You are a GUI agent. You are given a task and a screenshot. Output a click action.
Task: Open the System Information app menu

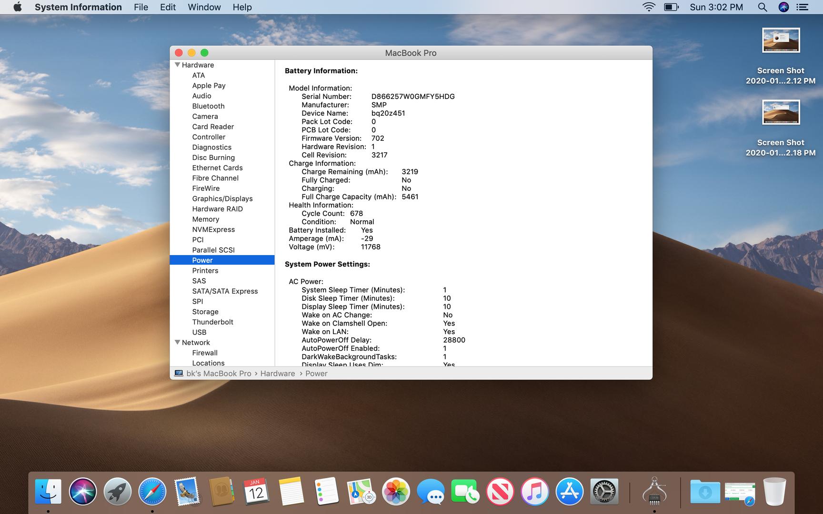point(78,7)
